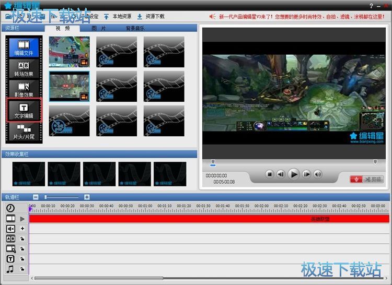Select the 片头/片尾 intro/outro icon

pyautogui.click(x=24, y=131)
